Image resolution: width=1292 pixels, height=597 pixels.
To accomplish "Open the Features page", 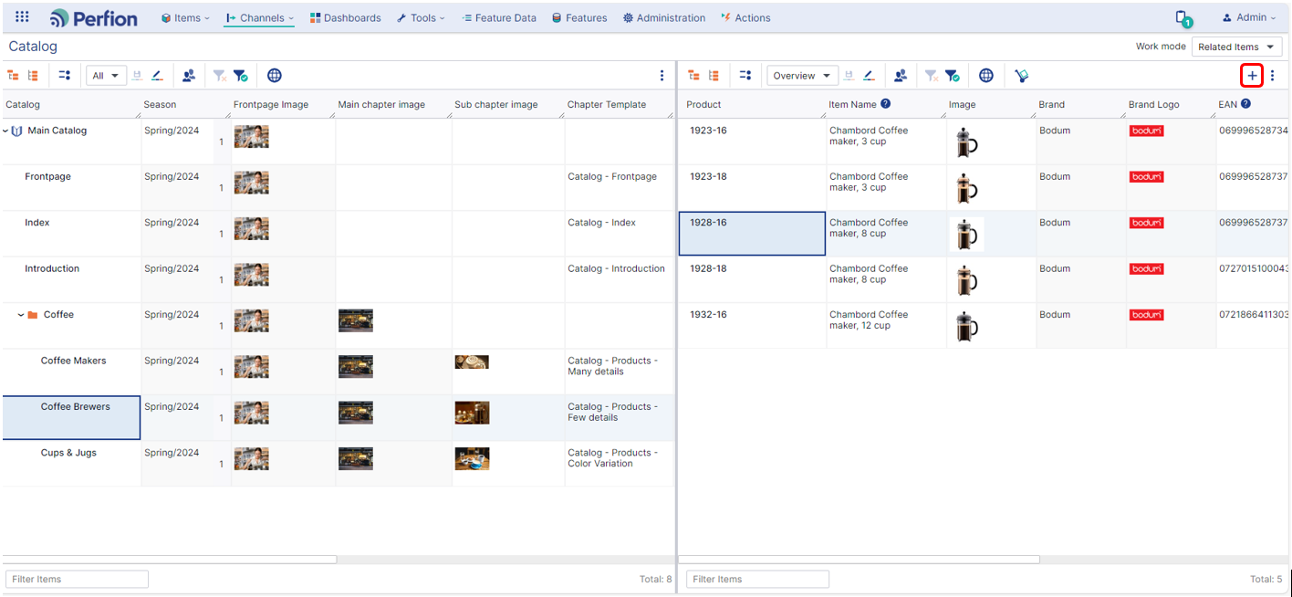I will coord(579,17).
